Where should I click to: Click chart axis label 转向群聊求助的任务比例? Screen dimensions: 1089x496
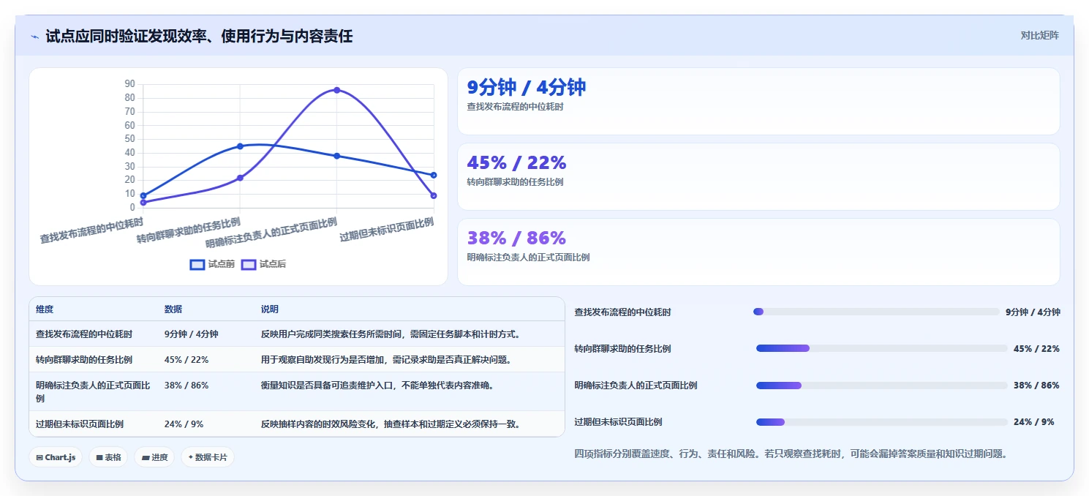pos(188,230)
